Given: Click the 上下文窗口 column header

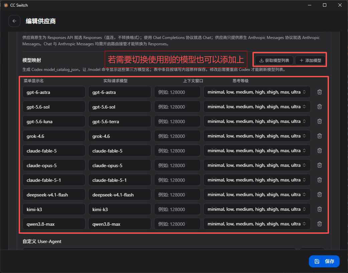Looking at the screenshot, I should point(193,81).
